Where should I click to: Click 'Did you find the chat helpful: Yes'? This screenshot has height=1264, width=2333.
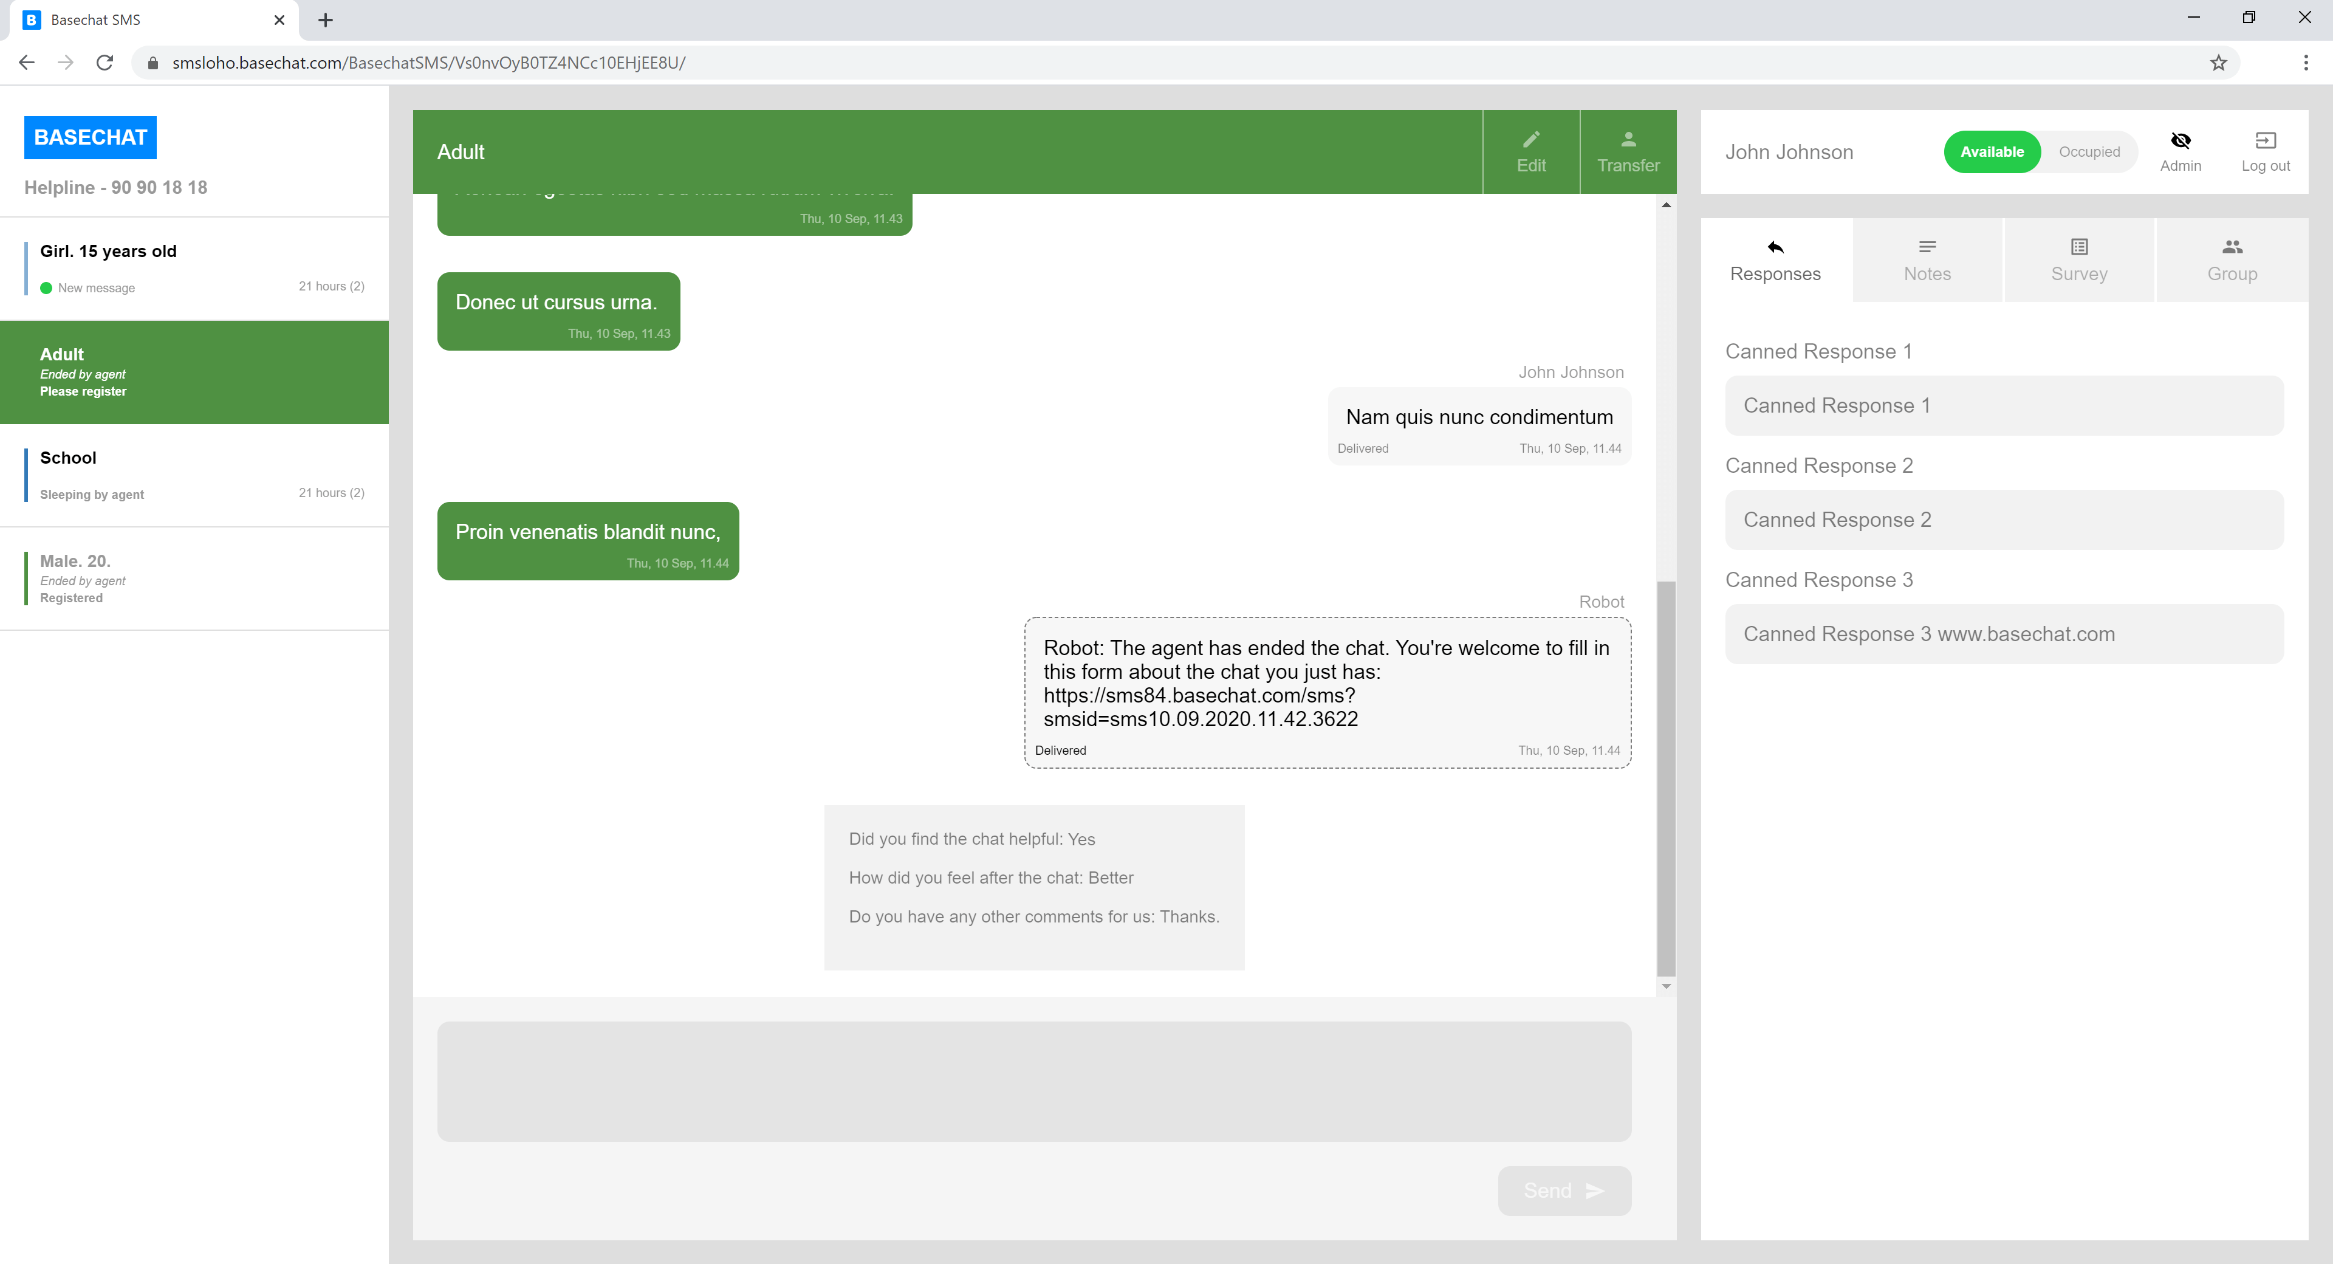coord(972,839)
